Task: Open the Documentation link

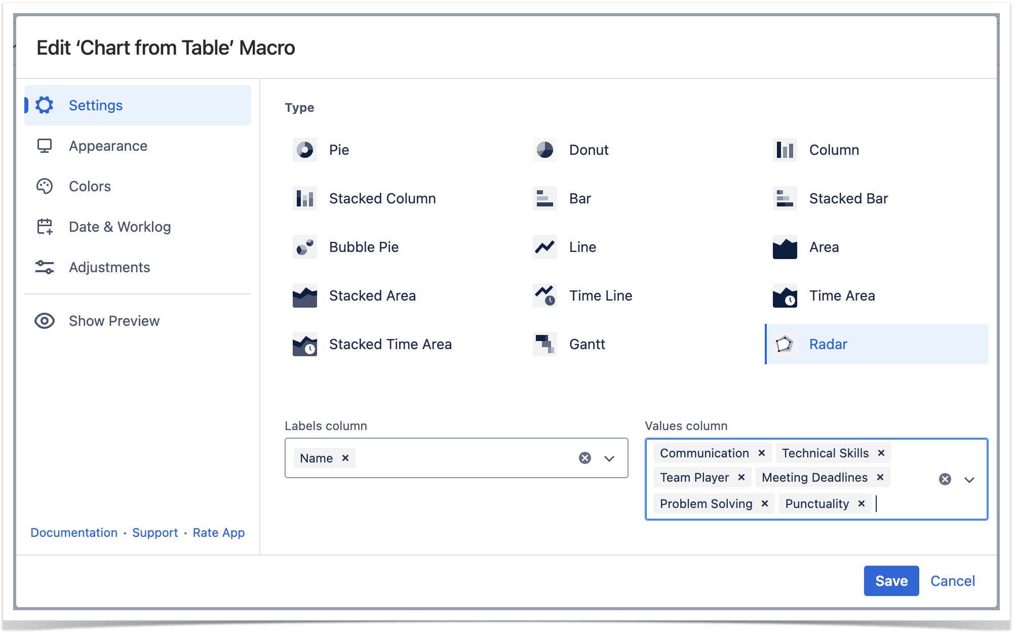Action: pyautogui.click(x=74, y=533)
